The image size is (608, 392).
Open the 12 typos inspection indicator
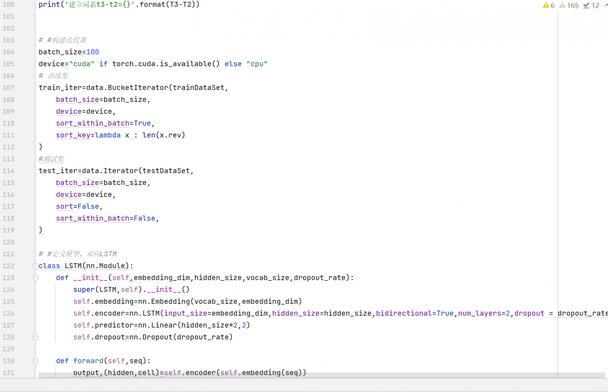point(592,5)
